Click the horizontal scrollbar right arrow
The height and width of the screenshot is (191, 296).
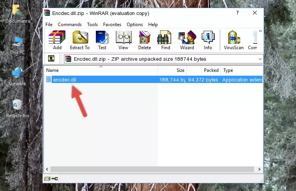[x=259, y=169]
